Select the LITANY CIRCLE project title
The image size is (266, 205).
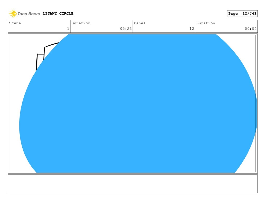[x=58, y=13]
